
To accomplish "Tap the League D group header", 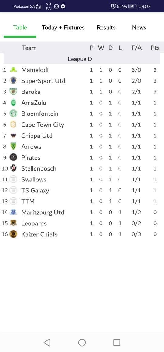I will [80, 59].
